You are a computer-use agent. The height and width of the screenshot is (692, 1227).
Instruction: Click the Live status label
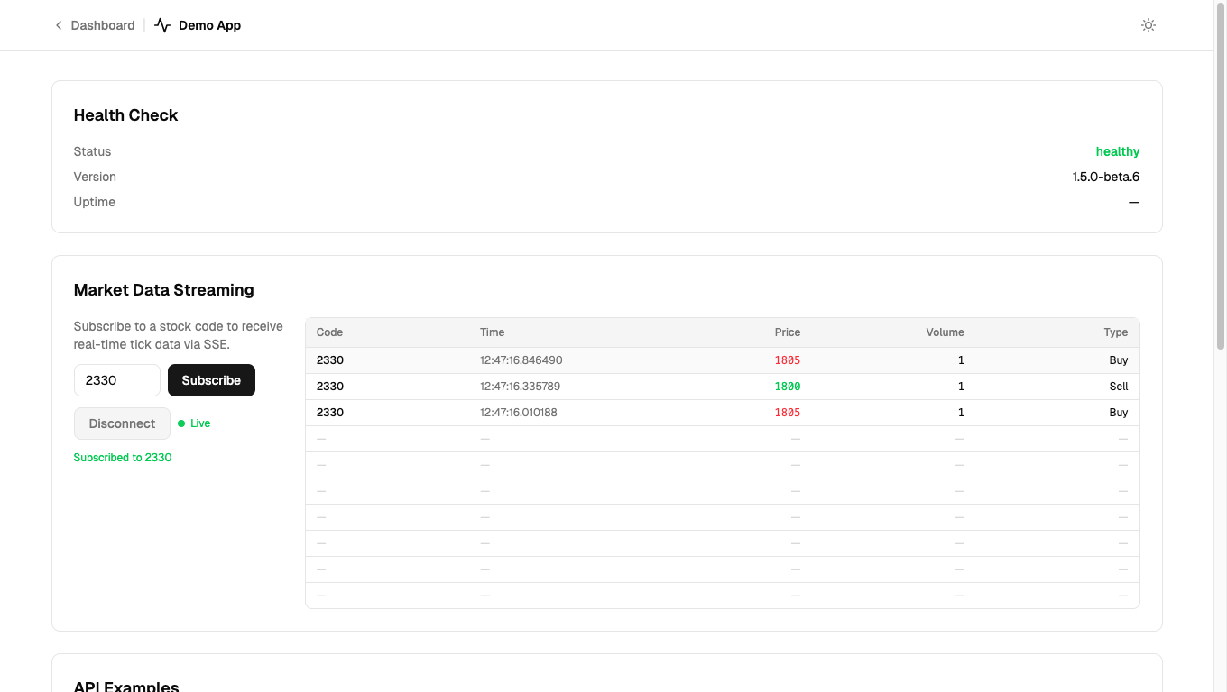pyautogui.click(x=200, y=423)
